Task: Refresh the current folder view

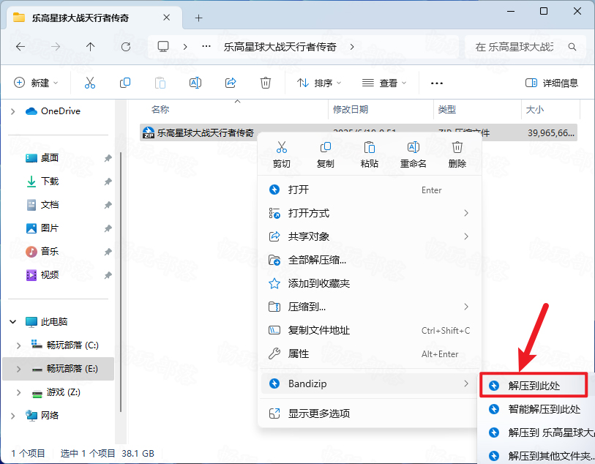Action: pyautogui.click(x=126, y=47)
